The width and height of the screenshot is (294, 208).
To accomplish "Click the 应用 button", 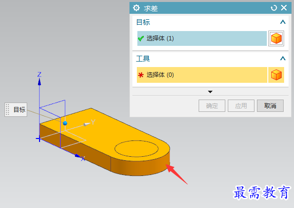I will [241, 105].
